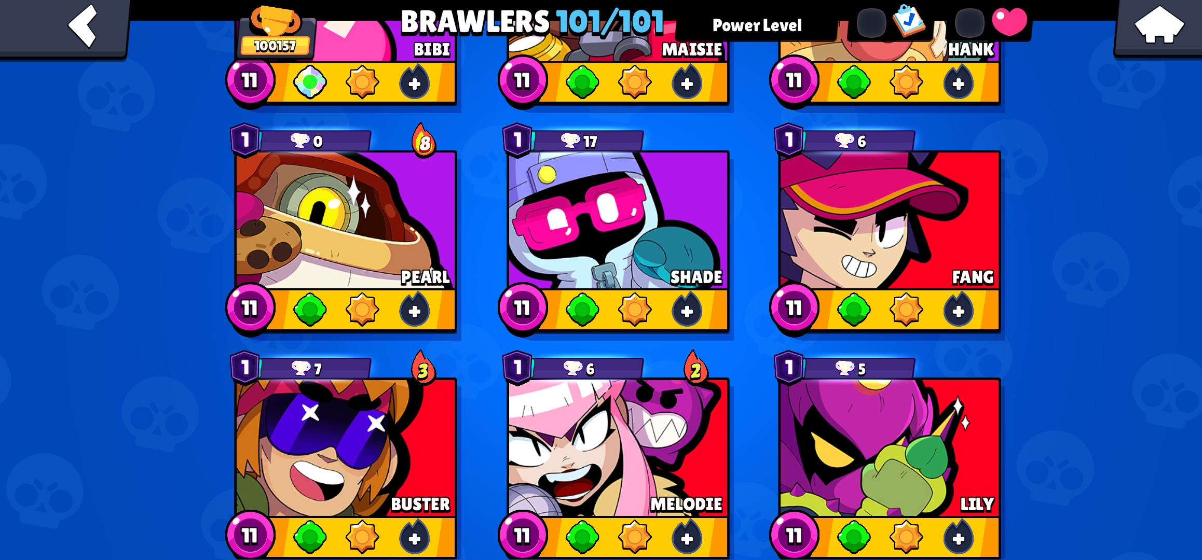This screenshot has height=560, width=1202.
Task: Add a gear on Lily's plus slot
Action: [958, 538]
